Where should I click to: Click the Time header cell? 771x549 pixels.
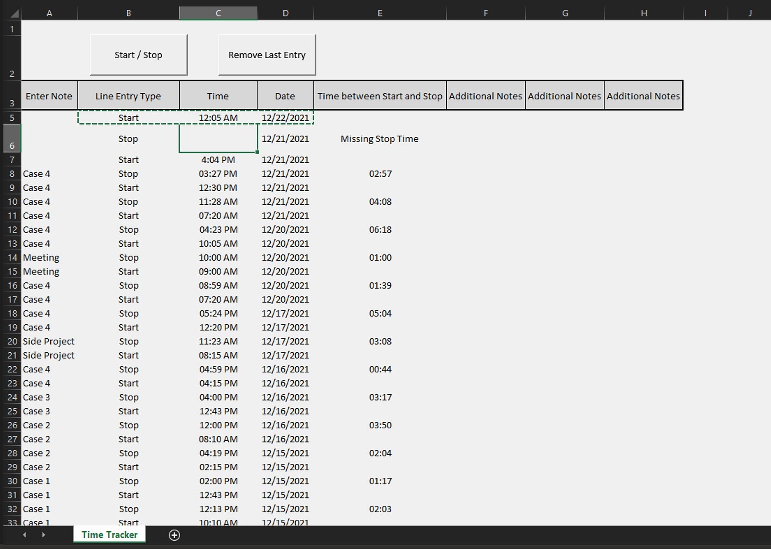pos(218,96)
